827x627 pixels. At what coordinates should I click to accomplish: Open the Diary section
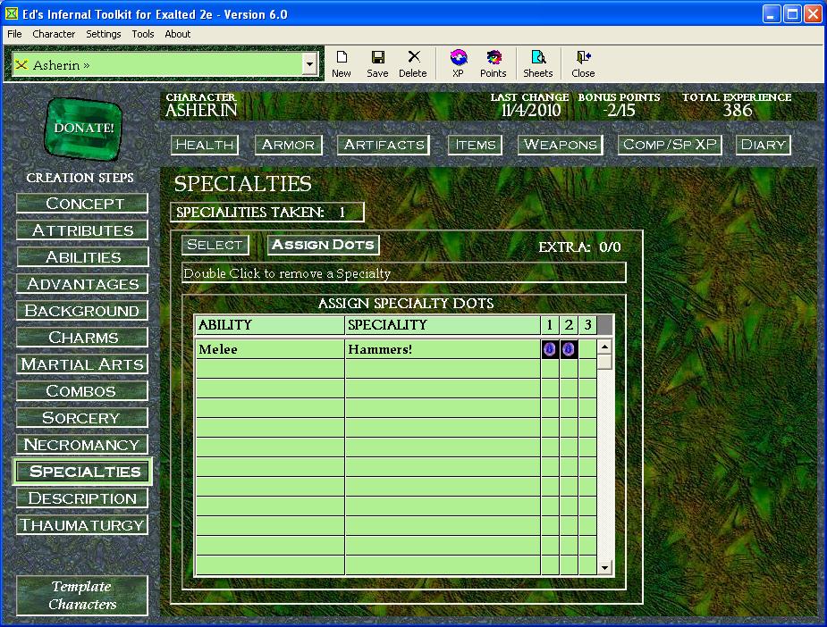coord(764,145)
